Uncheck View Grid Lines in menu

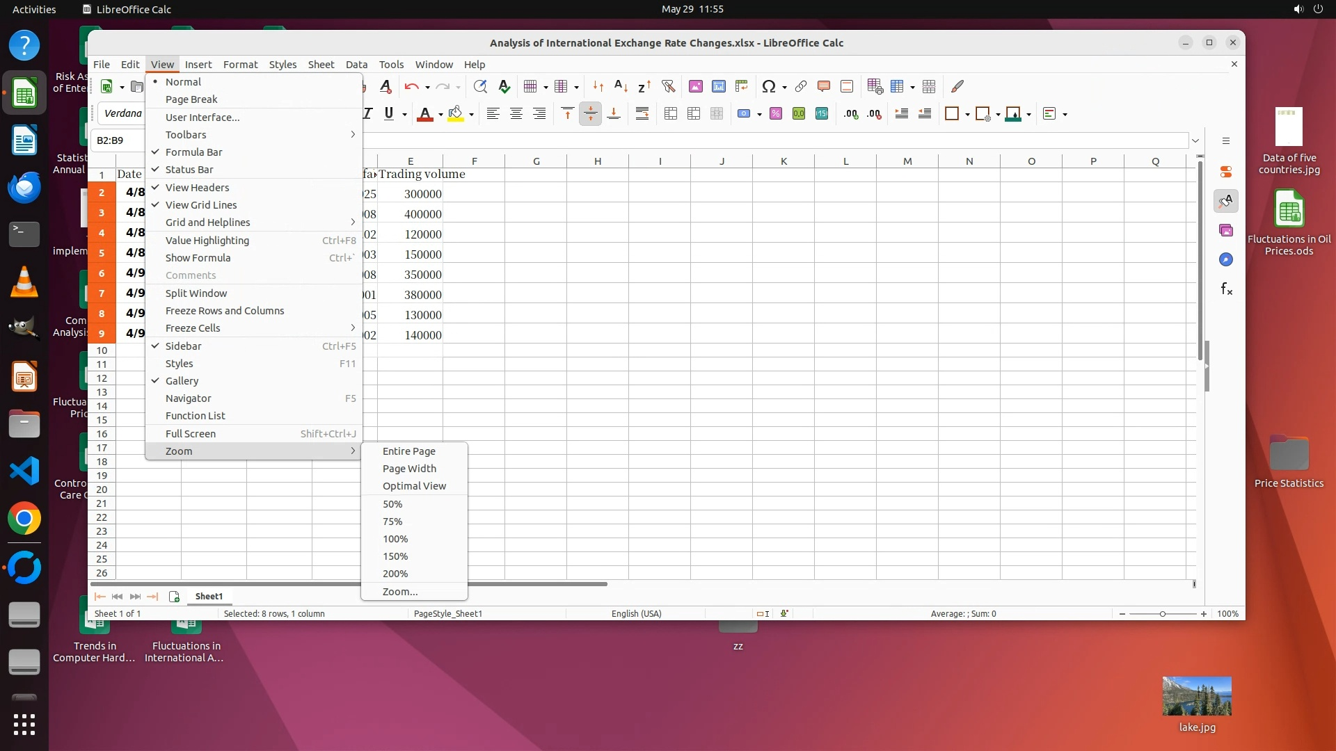(200, 205)
